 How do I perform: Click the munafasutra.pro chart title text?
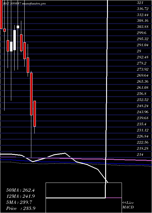pyautogui.click(x=34, y=4)
